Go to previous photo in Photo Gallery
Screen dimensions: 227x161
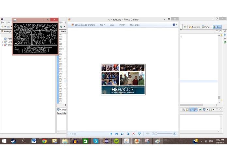111,134
